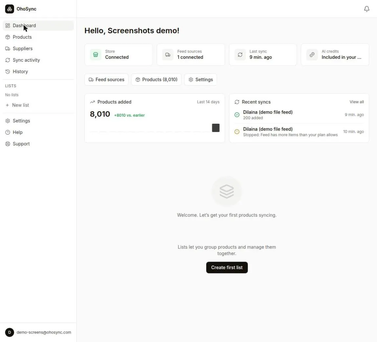The width and height of the screenshot is (377, 342).
Task: Go to Dashboard in sidebar
Action: tap(38, 26)
